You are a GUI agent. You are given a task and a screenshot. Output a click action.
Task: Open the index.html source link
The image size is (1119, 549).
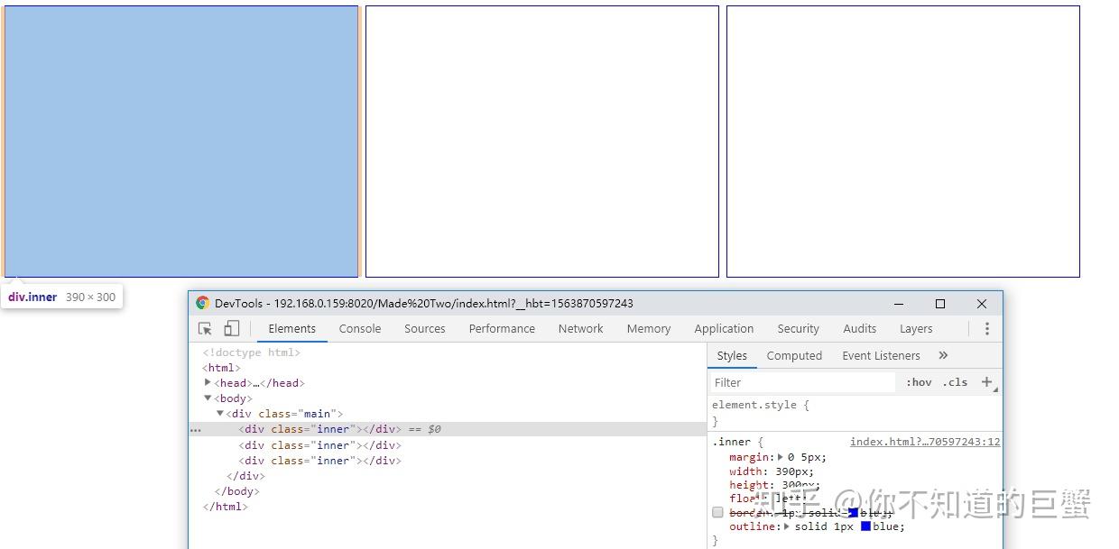click(925, 442)
